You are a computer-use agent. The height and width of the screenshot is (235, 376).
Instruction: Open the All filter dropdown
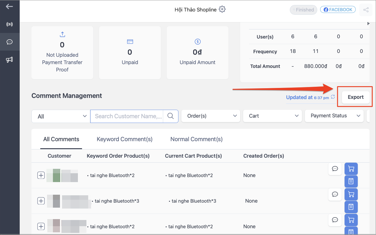[61, 116]
